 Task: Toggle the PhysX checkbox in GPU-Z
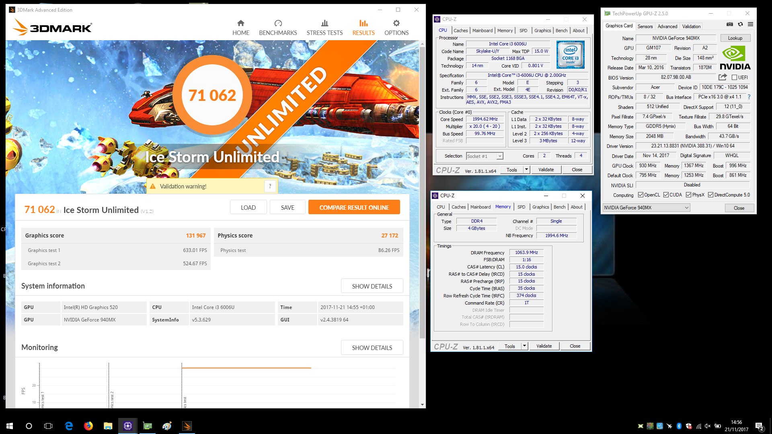tap(688, 195)
